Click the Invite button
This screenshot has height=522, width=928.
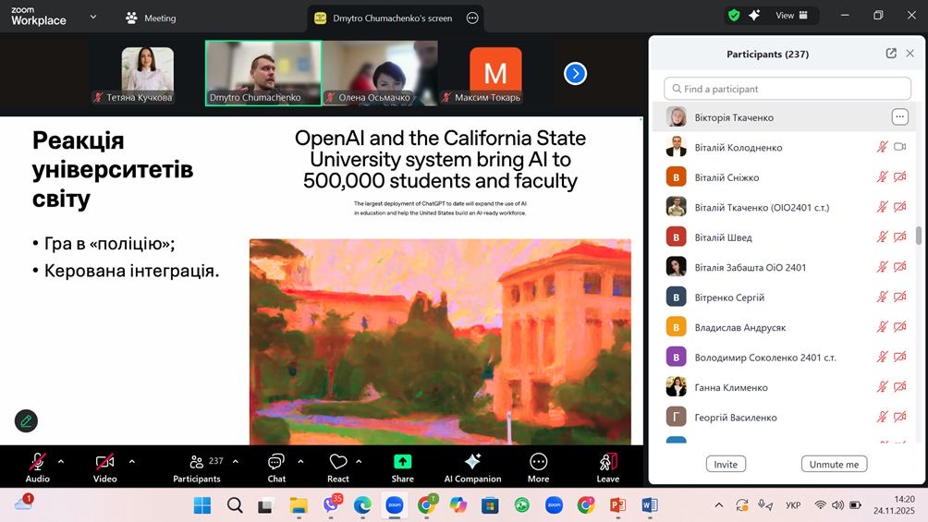[x=726, y=464]
